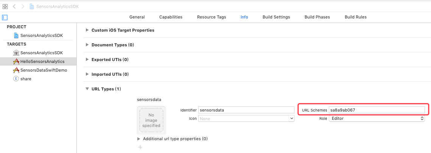
Task: Expand Custom iOS Target Properties section
Action: (x=87, y=30)
